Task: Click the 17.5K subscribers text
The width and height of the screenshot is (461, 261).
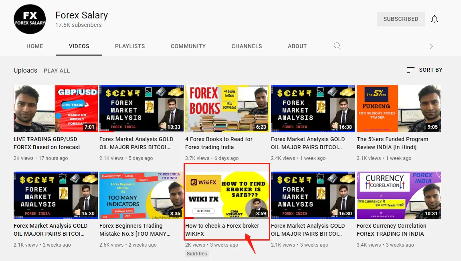Action: point(79,25)
